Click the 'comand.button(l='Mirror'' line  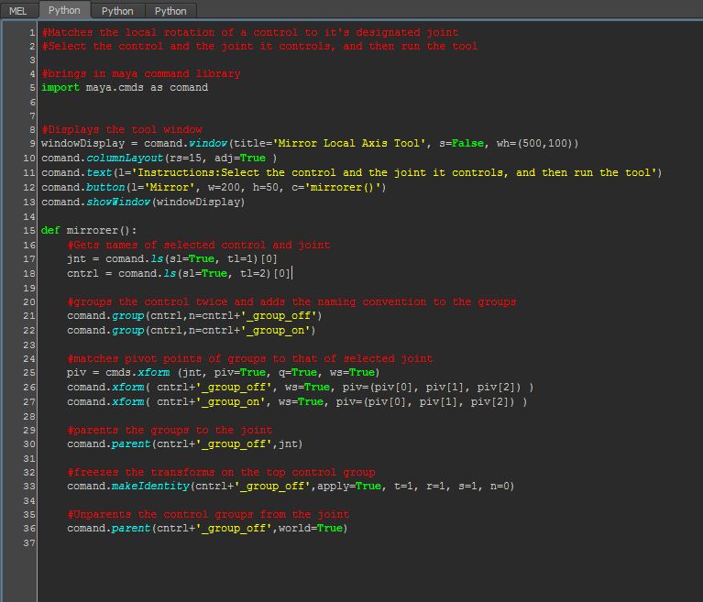214,187
